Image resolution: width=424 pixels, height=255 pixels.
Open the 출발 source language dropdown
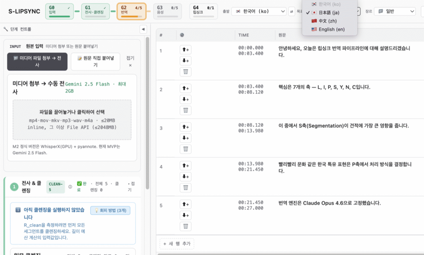[x=259, y=11]
